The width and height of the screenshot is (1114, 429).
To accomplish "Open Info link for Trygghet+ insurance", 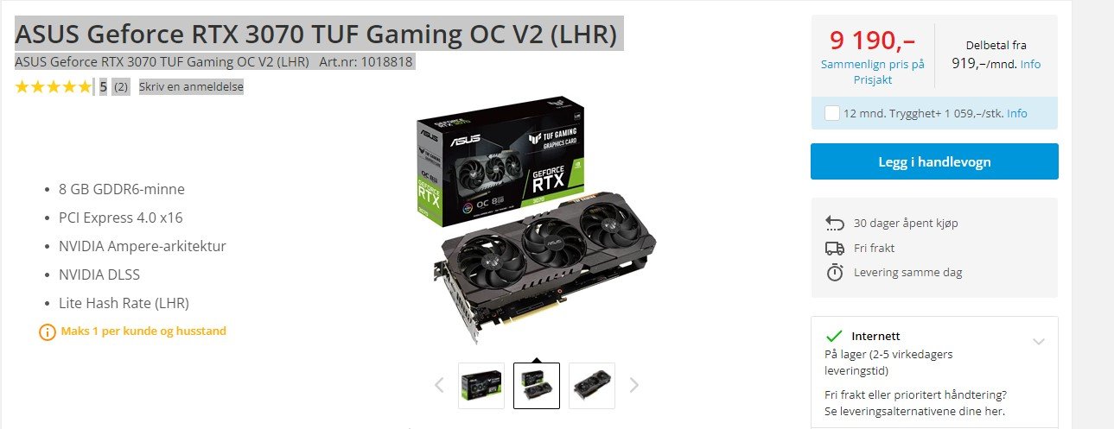I will pyautogui.click(x=1017, y=113).
